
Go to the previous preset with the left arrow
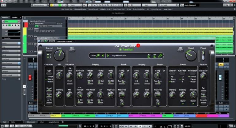point(103,56)
